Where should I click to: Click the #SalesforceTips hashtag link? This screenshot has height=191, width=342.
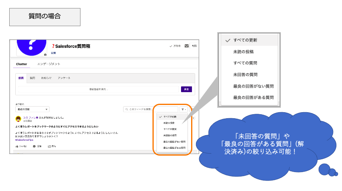coord(24,140)
